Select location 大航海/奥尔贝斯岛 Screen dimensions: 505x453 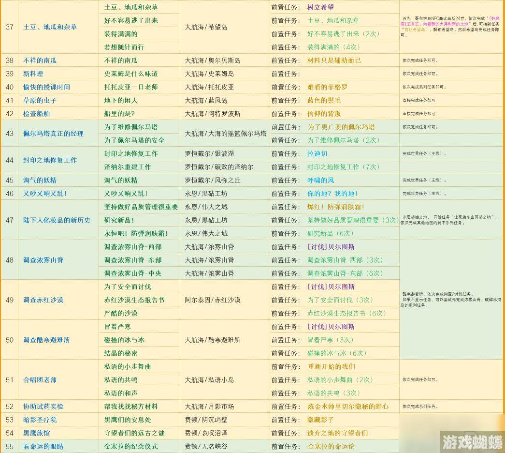click(213, 60)
